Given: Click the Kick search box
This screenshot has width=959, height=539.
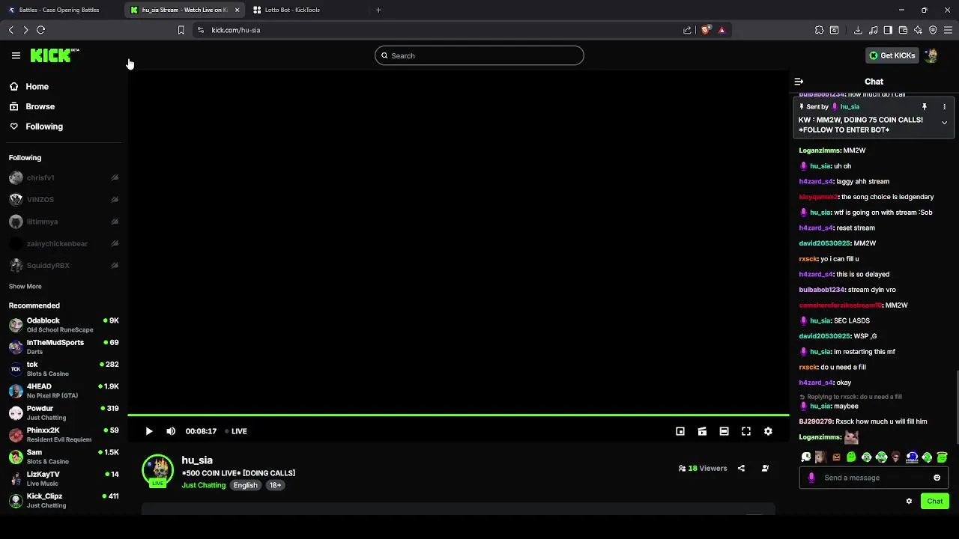Looking at the screenshot, I should 479,55.
